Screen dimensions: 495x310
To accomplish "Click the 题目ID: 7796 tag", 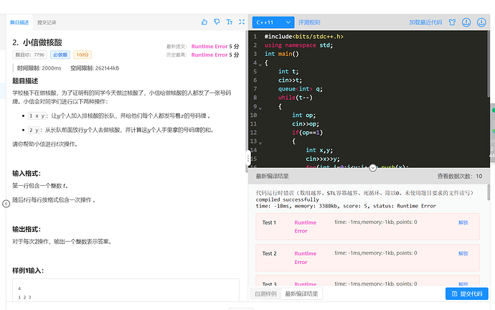I will coord(29,55).
